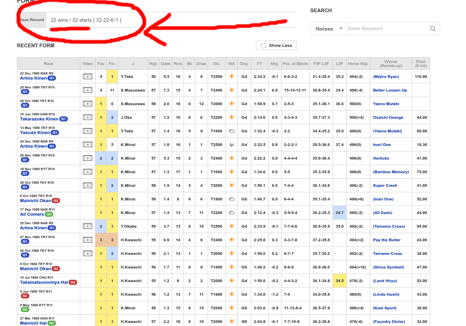Open runner-up Bamboo Memory's page
This screenshot has width=466, height=326.
pyautogui.click(x=391, y=172)
